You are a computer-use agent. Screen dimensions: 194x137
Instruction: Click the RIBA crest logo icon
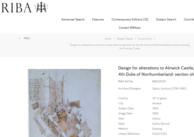coord(41,7)
